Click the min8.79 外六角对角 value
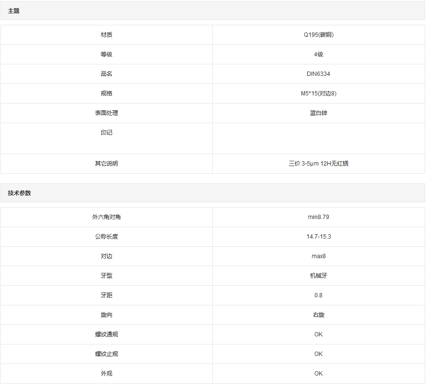Screen dimensions: 427x386 (318, 217)
